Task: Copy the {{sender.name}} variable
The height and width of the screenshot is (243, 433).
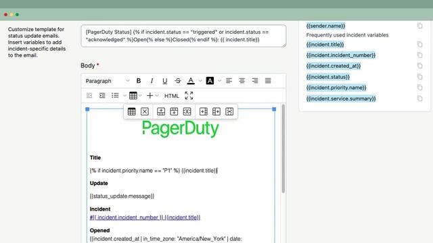Action: pos(419,26)
